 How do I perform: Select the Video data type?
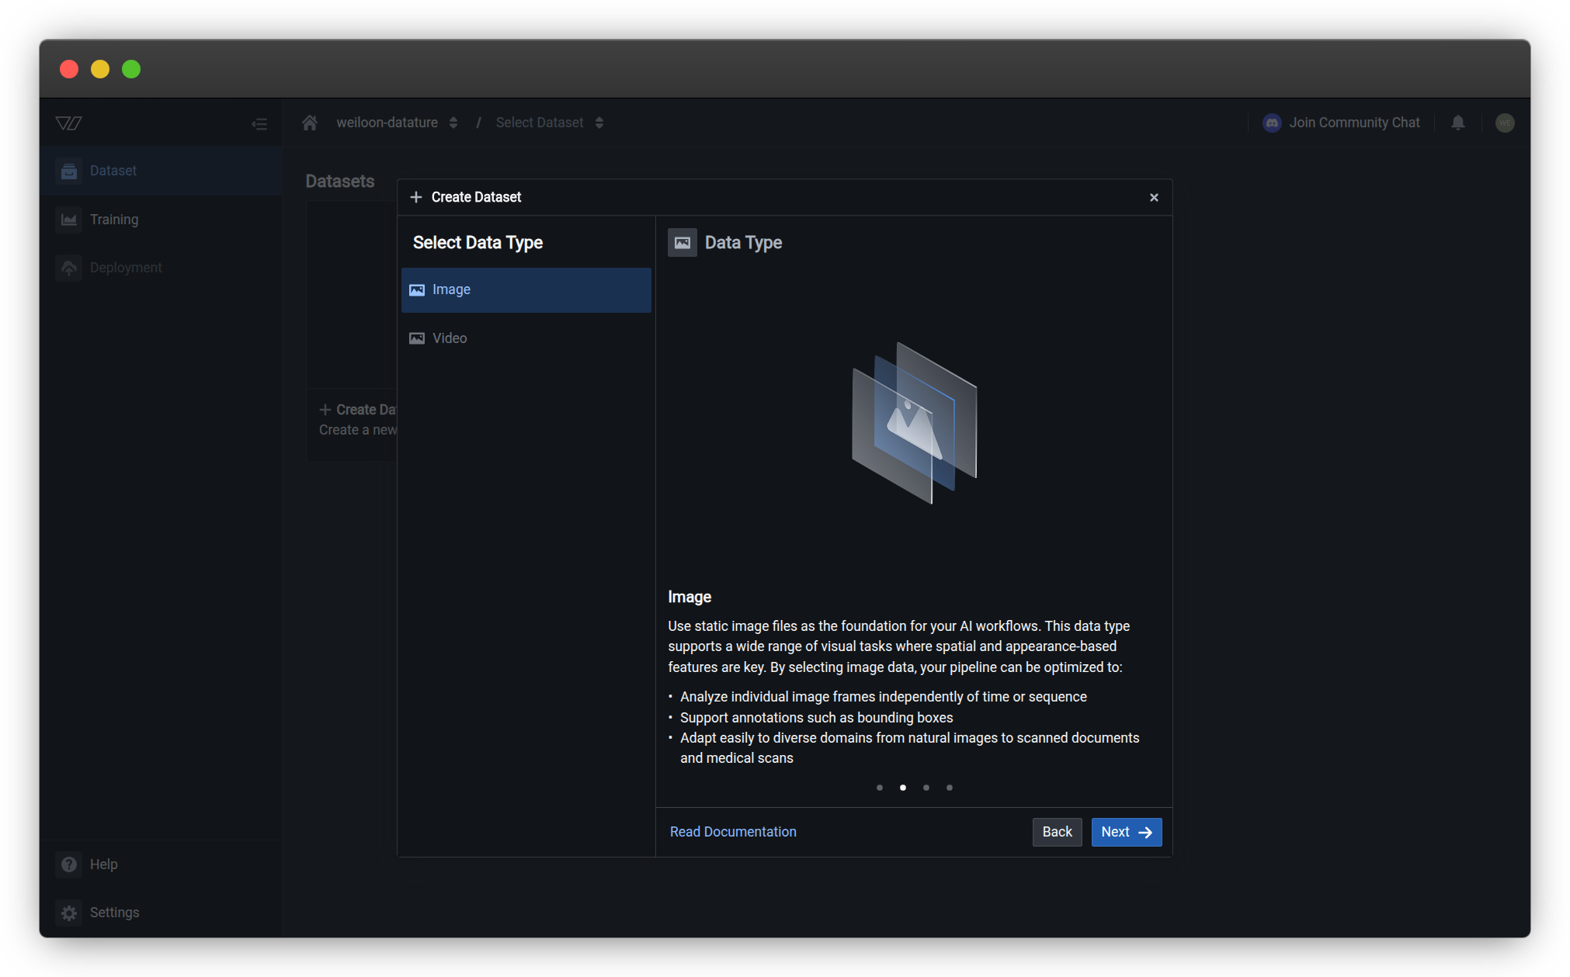pos(526,338)
